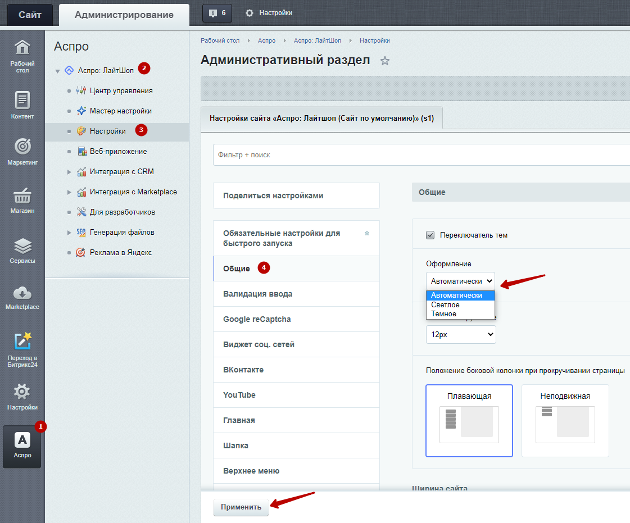Open the Виджет соц. сетей section
The width and height of the screenshot is (630, 523).
click(x=297, y=345)
